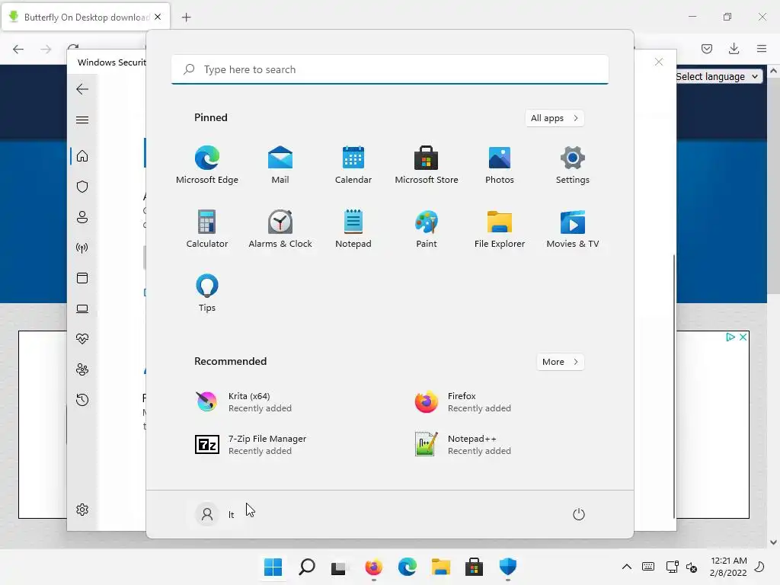
Task: Show hidden system tray icons
Action: 627,567
